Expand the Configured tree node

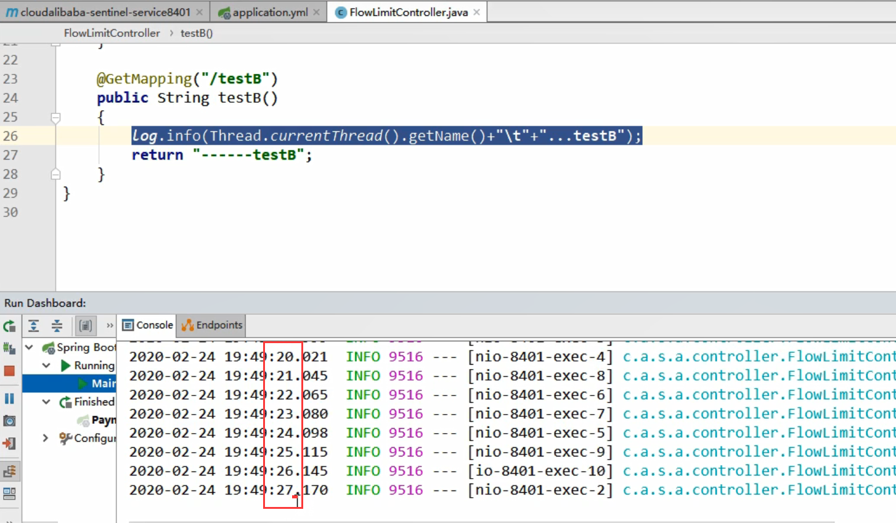[46, 438]
